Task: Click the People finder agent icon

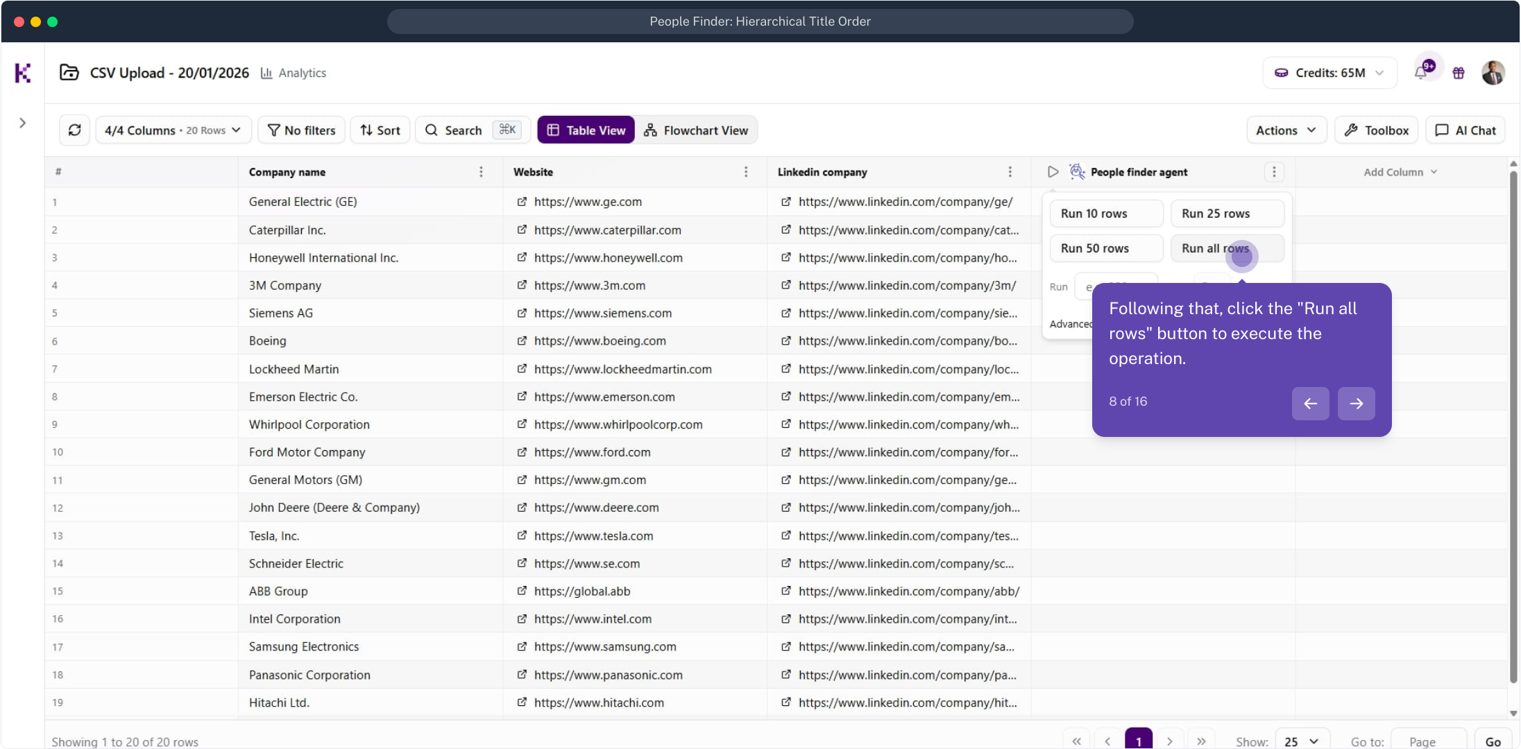Action: (1077, 172)
